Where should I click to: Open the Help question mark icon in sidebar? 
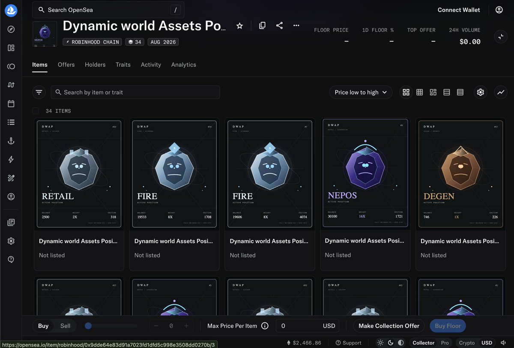(x=11, y=259)
